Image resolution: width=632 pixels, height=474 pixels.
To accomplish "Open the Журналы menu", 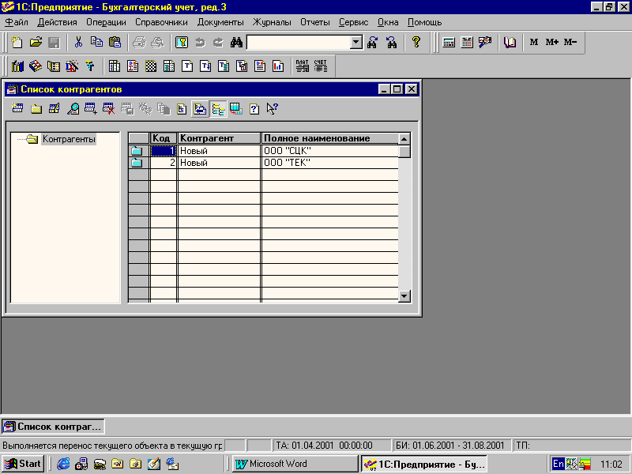I will tap(272, 22).
